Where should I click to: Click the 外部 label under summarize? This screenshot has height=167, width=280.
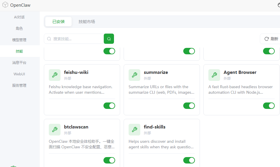point(147,78)
